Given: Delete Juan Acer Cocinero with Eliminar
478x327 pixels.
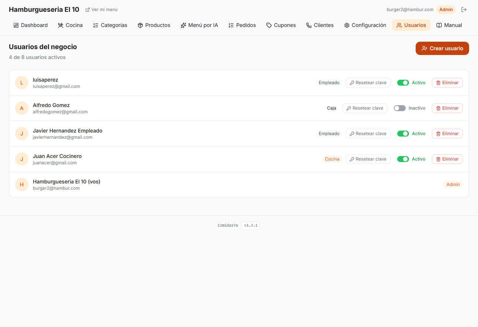Looking at the screenshot, I should point(447,159).
